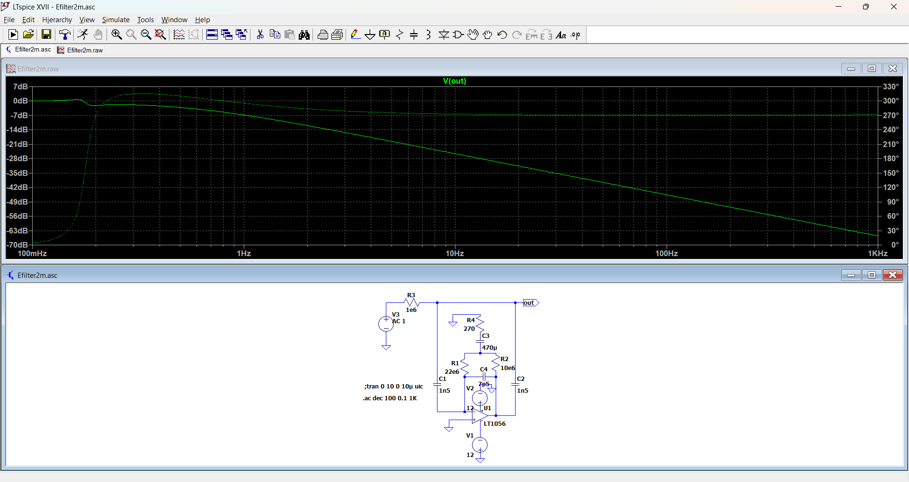The height and width of the screenshot is (482, 909).
Task: Click the Close All Windows icon
Action: point(241,34)
